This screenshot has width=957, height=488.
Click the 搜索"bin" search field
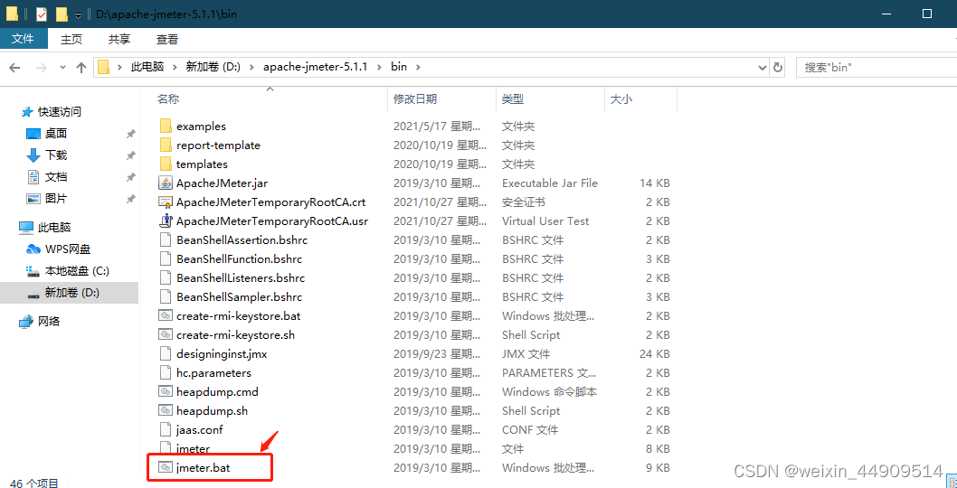876,67
